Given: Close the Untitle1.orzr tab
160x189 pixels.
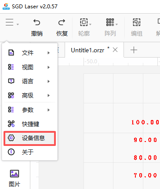Looking at the screenshot, I should (115, 50).
